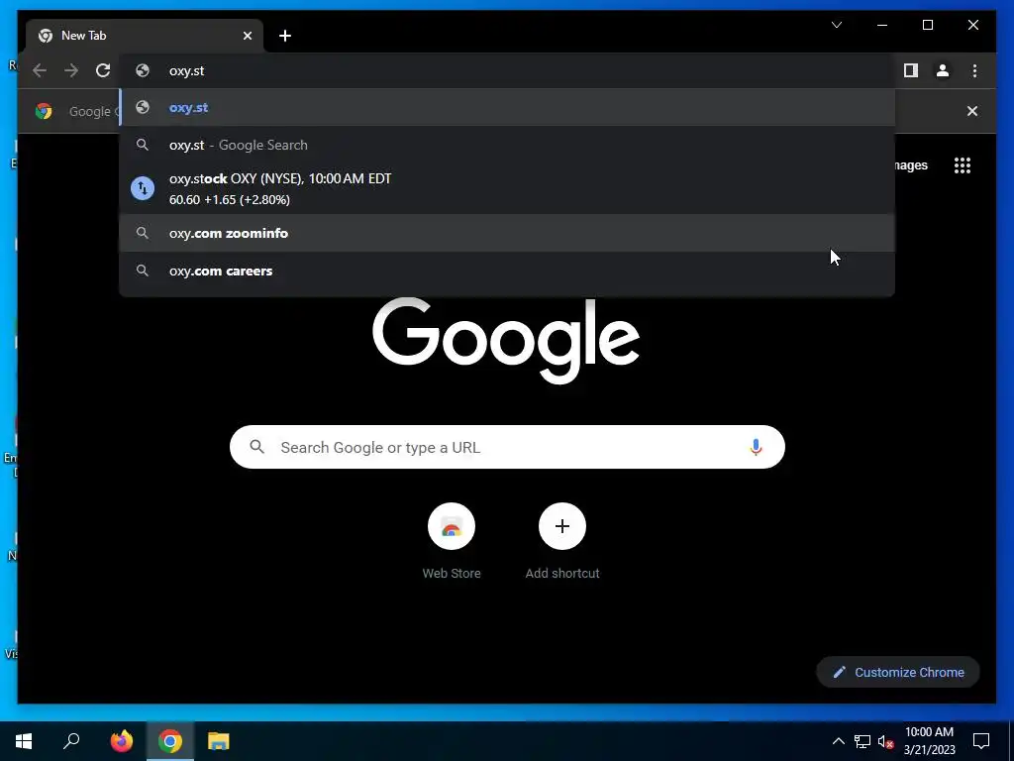
Task: Close the New Tab tab
Action: [x=247, y=36]
